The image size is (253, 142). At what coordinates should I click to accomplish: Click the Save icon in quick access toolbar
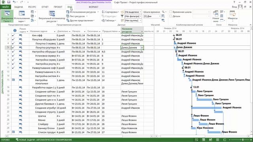click(x=9, y=2)
